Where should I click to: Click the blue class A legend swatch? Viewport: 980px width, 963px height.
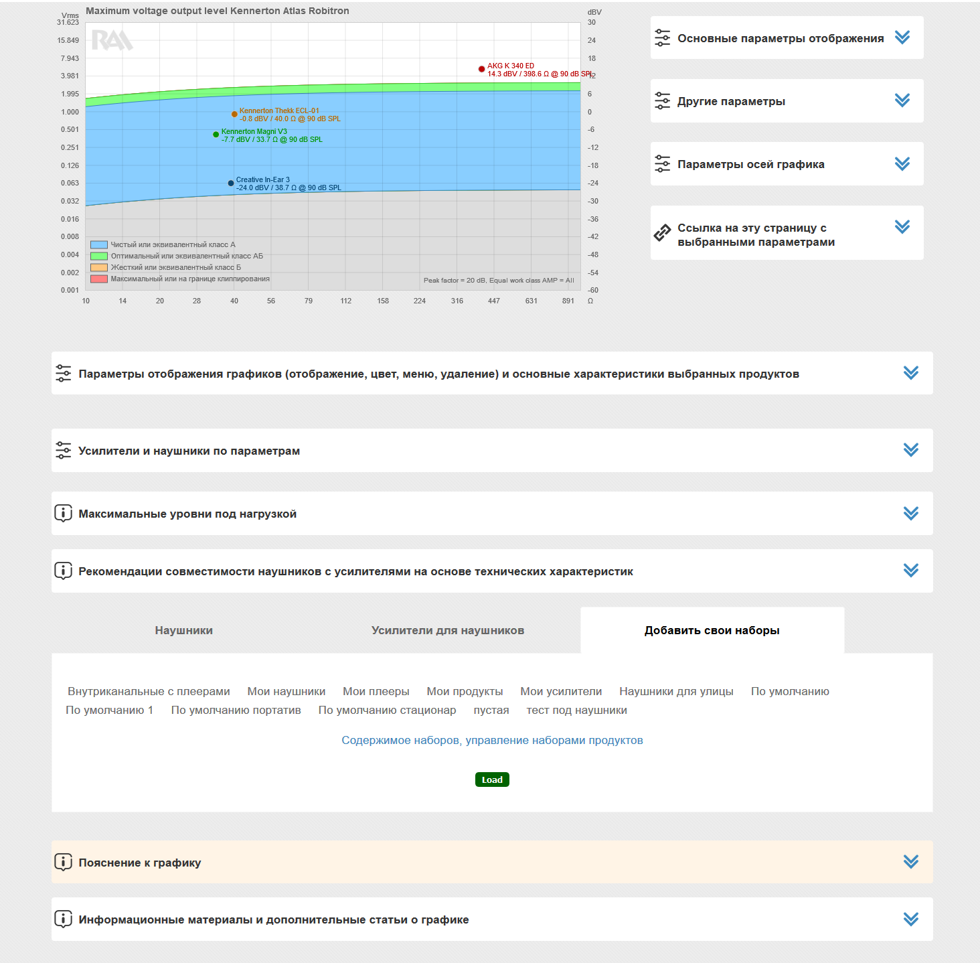[x=99, y=245]
